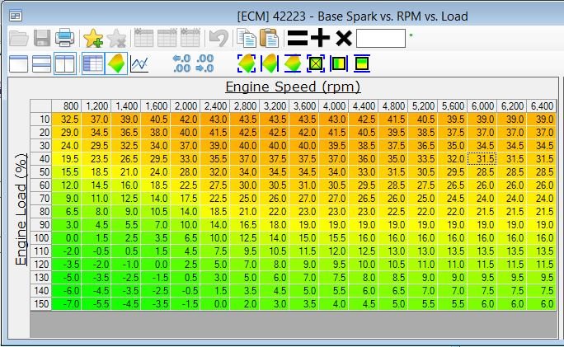The image size is (564, 347).
Task: Select the 800 rpm column header
Action: (67, 106)
